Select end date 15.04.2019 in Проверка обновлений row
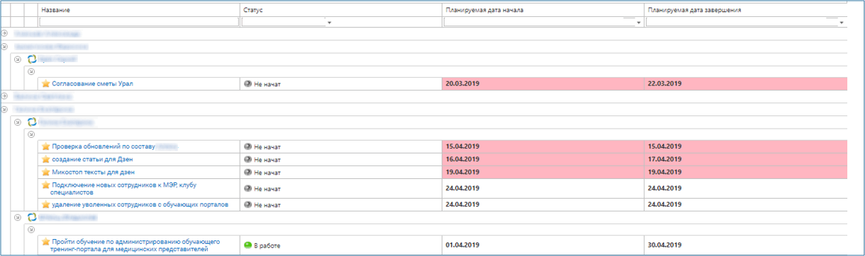The height and width of the screenshot is (256, 865). click(745, 146)
